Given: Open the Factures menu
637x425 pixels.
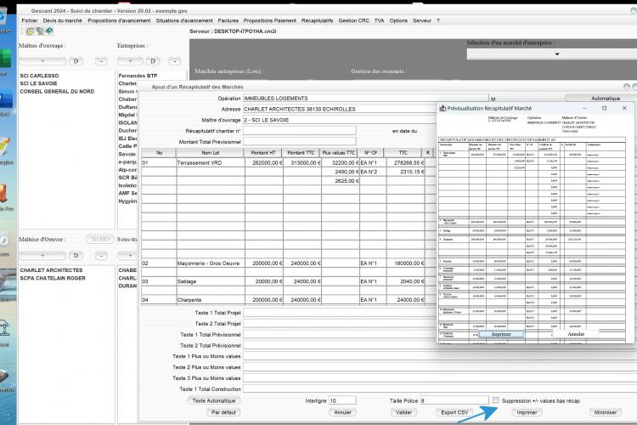Looking at the screenshot, I should [228, 20].
